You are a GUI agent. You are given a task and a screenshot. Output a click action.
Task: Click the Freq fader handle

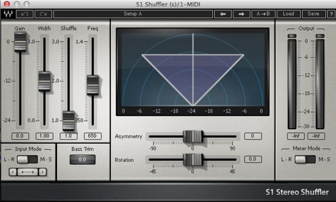tap(93, 85)
